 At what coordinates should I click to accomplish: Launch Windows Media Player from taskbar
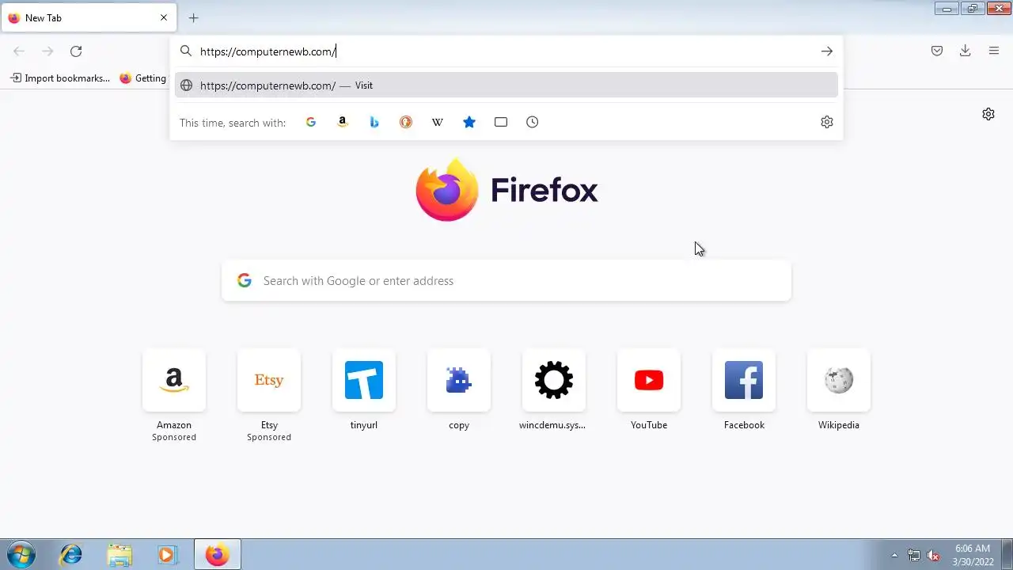click(x=167, y=554)
